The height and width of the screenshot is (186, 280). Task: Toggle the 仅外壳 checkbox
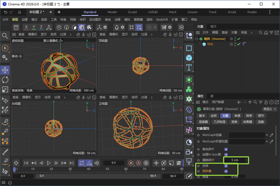226,171
